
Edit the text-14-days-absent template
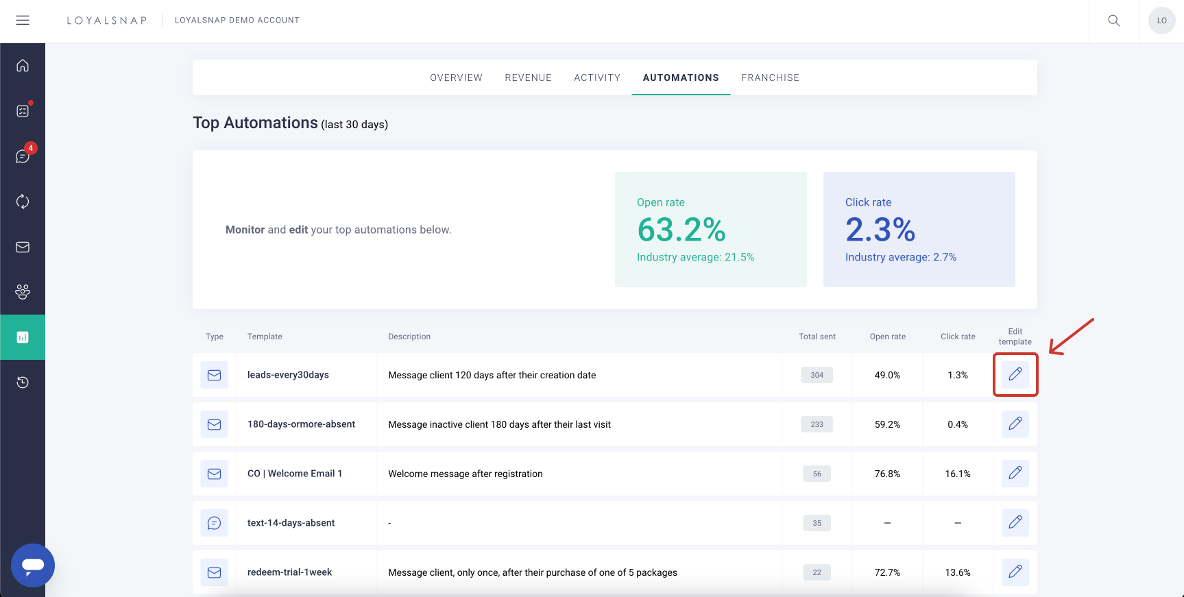[1015, 522]
